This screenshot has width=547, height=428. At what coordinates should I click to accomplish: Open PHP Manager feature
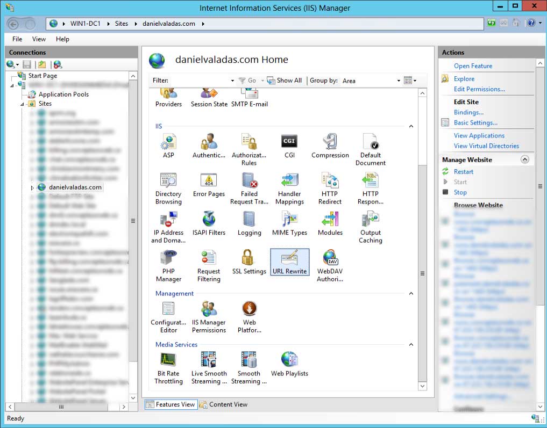pos(168,266)
